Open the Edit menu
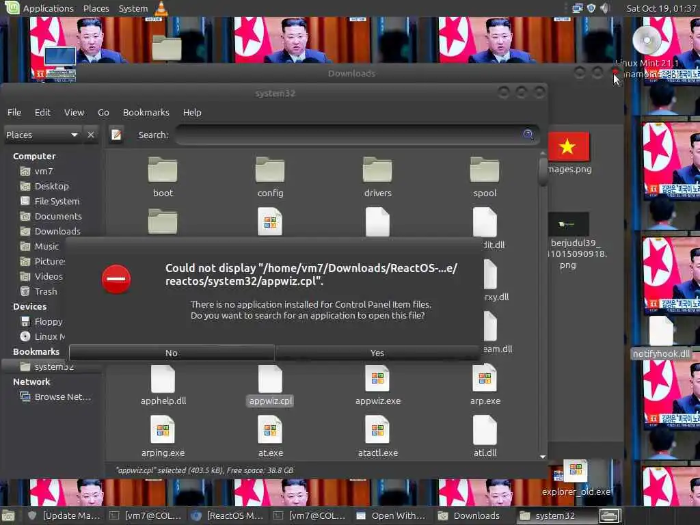 tap(42, 113)
